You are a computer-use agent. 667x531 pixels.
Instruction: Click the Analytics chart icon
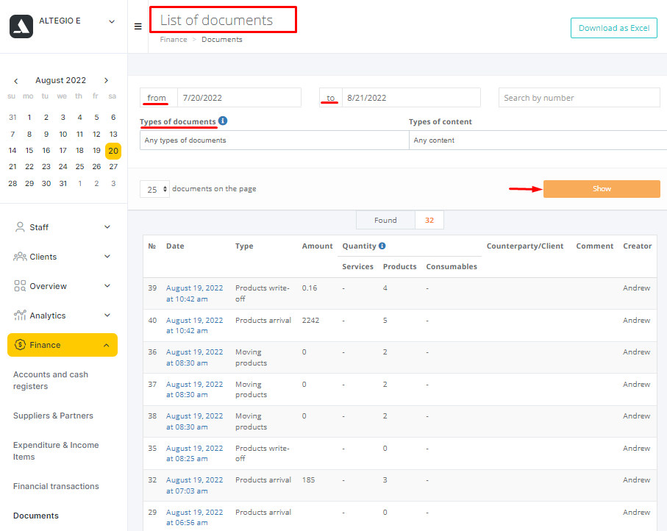(x=20, y=316)
